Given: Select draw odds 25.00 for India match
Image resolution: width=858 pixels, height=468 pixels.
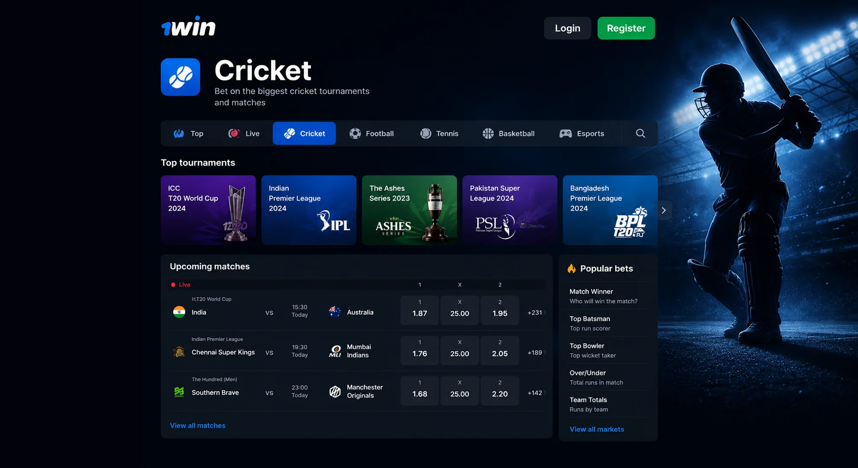Looking at the screenshot, I should [459, 310].
